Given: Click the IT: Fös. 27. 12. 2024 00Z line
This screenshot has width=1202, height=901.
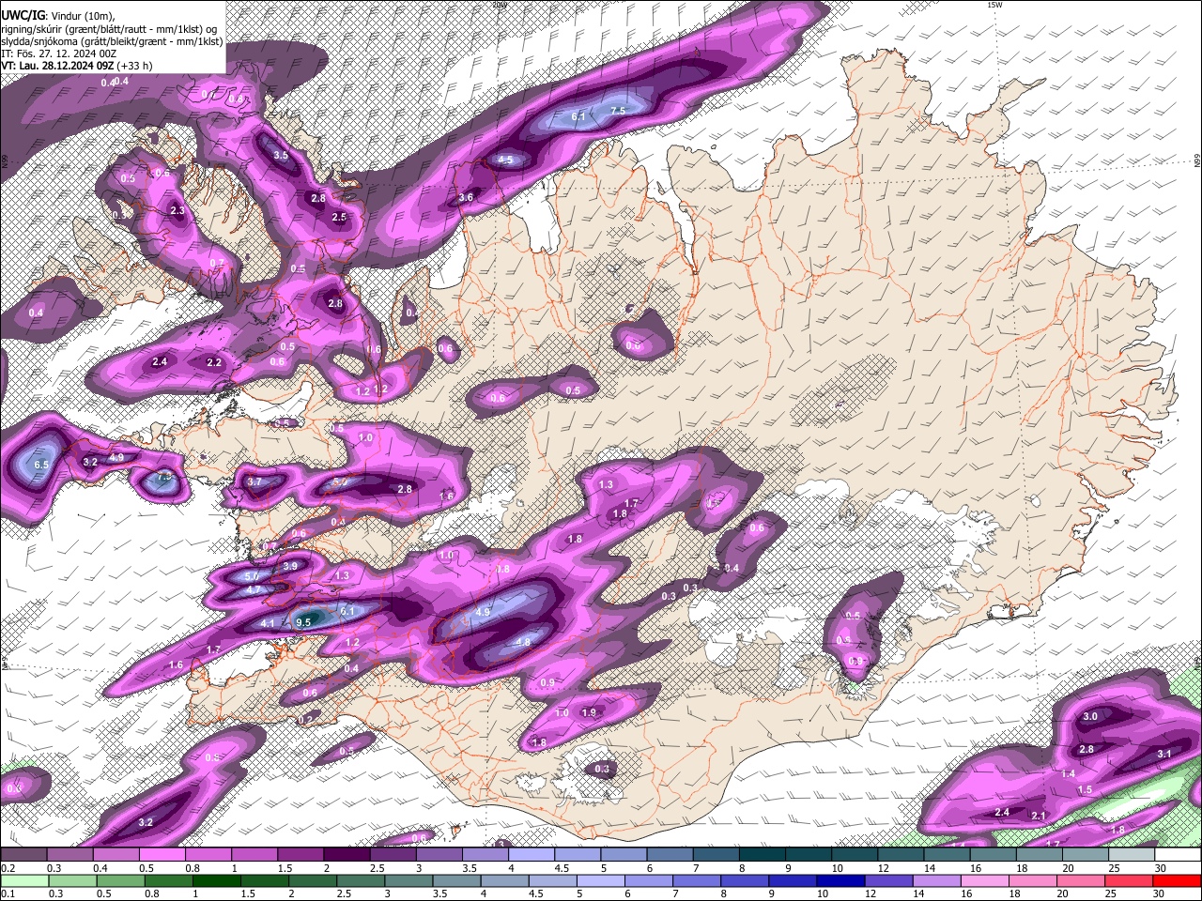Looking at the screenshot, I should coord(58,53).
